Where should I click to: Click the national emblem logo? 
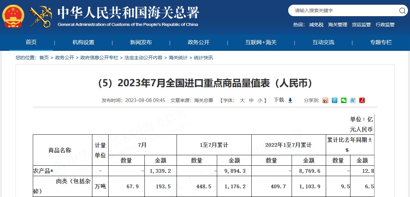(x=13, y=16)
